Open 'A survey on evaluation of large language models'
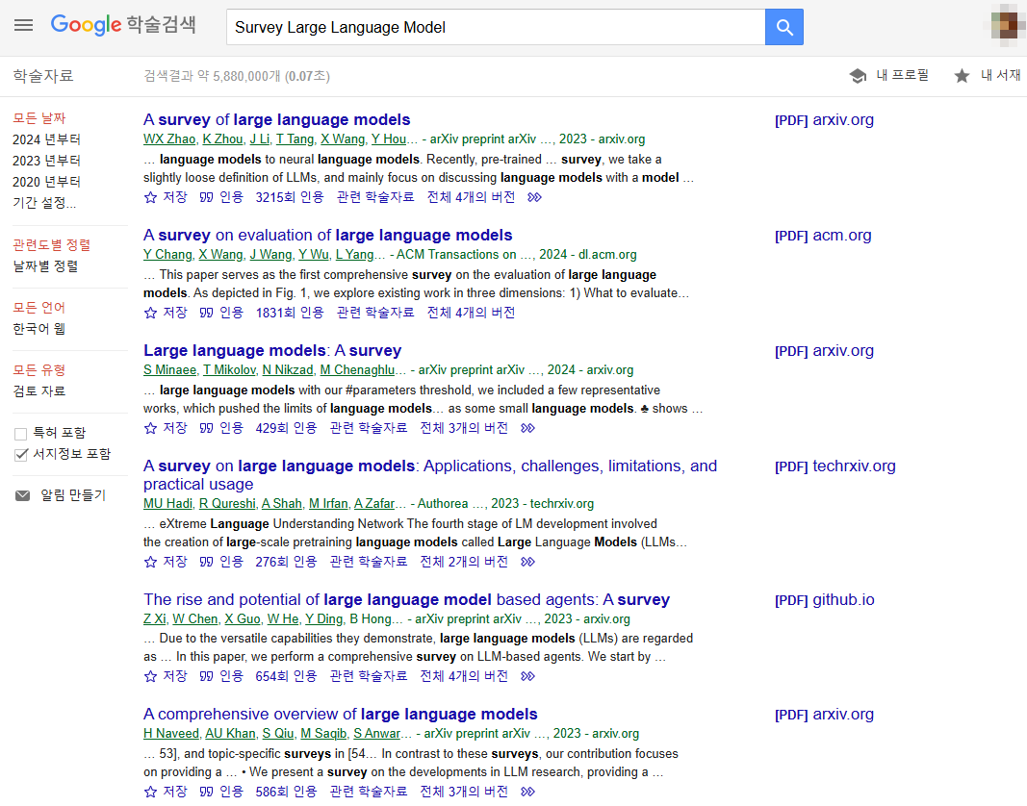The image size is (1027, 806). tap(328, 235)
